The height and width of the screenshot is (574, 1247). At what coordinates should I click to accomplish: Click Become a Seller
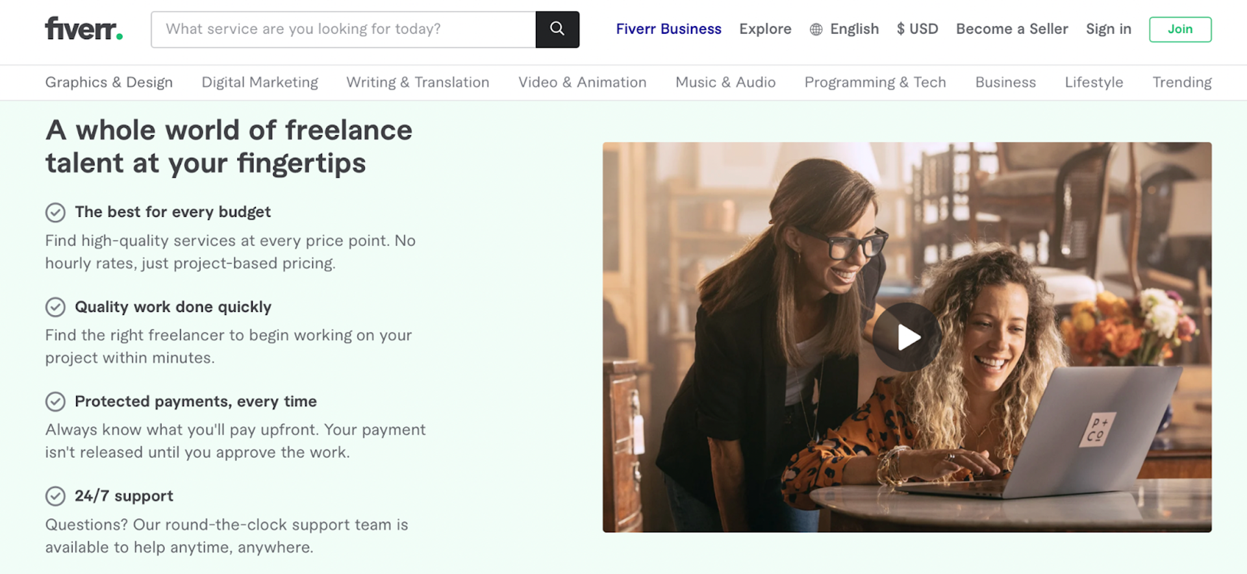point(1012,29)
